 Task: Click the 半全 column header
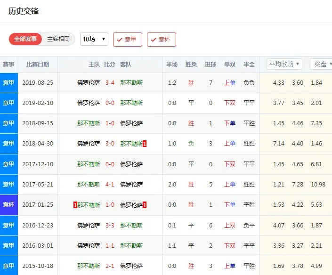249,65
